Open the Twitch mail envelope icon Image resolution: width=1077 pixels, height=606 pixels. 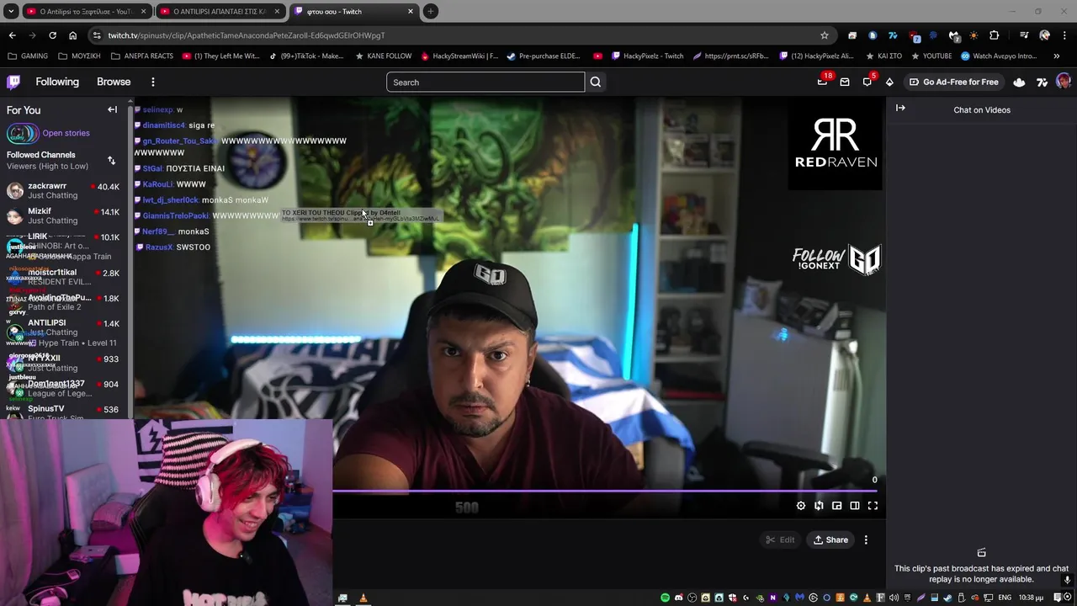coord(845,82)
